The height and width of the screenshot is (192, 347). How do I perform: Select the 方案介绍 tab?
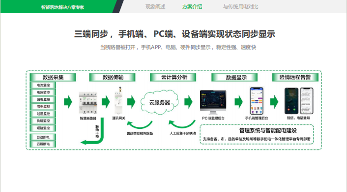(x=192, y=7)
